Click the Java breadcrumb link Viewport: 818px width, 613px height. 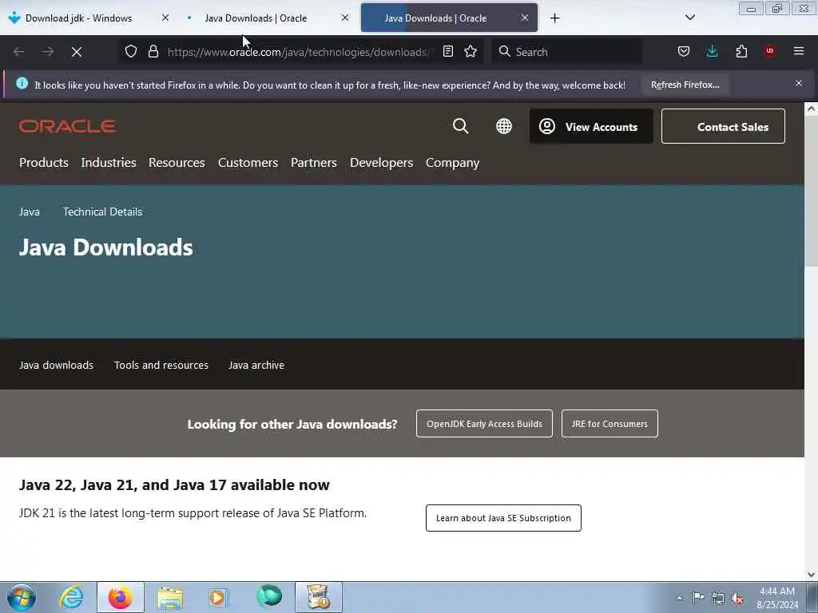(30, 212)
